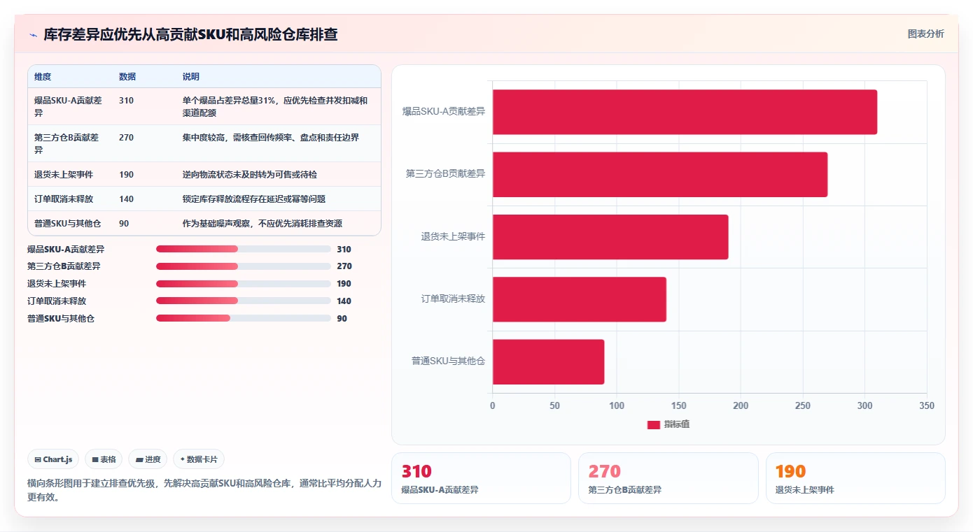Open the 190 退货未上架事件 data card
This screenshot has width=973, height=532.
point(855,478)
